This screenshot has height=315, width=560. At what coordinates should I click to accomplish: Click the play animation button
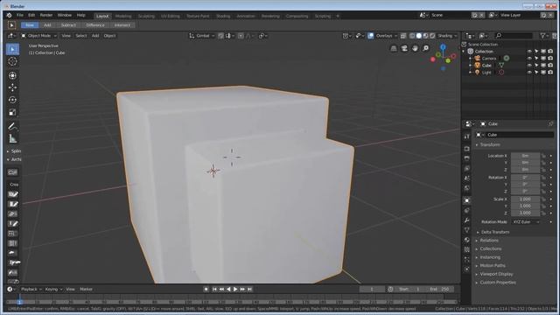235,290
